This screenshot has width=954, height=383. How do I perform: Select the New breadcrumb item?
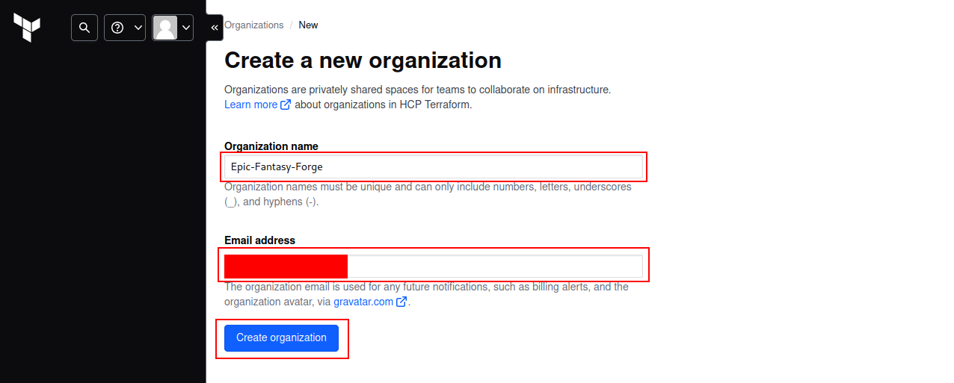[x=308, y=25]
